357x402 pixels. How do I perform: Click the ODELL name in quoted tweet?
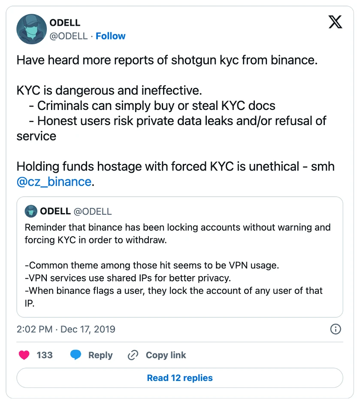click(55, 211)
